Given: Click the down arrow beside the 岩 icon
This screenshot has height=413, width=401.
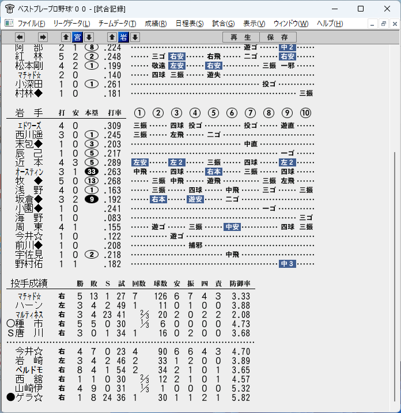Looking at the screenshot, I should [135, 37].
